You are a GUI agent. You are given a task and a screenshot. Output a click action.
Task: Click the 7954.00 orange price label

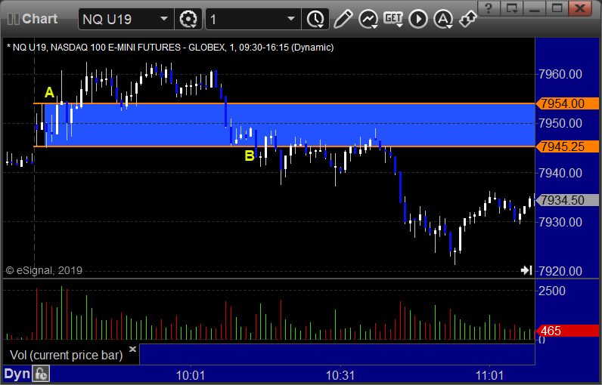[x=567, y=103]
